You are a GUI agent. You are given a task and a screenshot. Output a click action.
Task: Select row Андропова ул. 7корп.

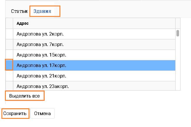click(x=94, y=45)
